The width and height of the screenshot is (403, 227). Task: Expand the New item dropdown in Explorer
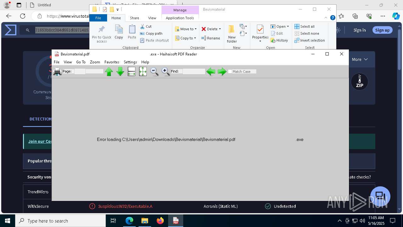(243, 26)
